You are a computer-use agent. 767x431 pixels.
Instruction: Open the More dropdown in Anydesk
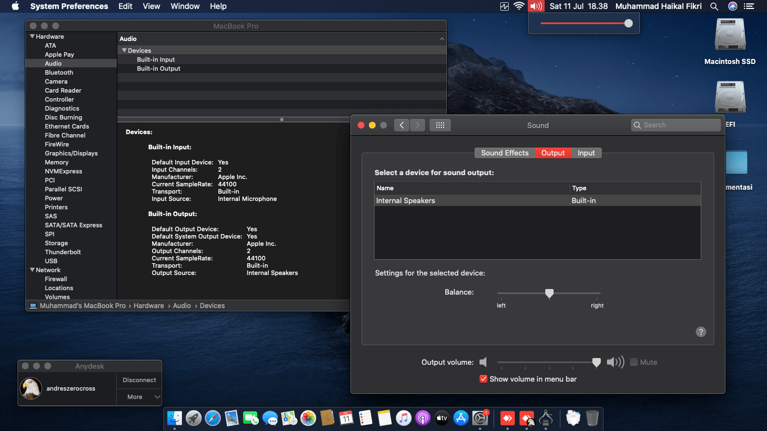[x=139, y=397]
